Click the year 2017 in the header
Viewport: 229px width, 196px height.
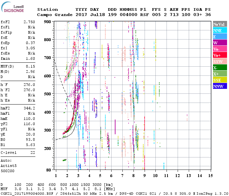click(x=81, y=15)
